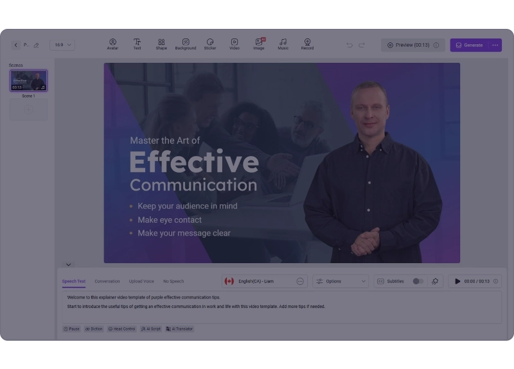This screenshot has height=369, width=514.
Task: Open the Record tool
Action: coord(308,44)
